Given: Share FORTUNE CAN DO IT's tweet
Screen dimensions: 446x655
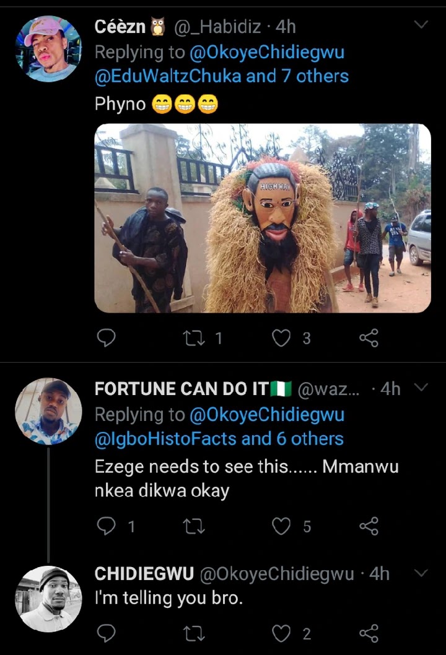Looking at the screenshot, I should point(369,526).
